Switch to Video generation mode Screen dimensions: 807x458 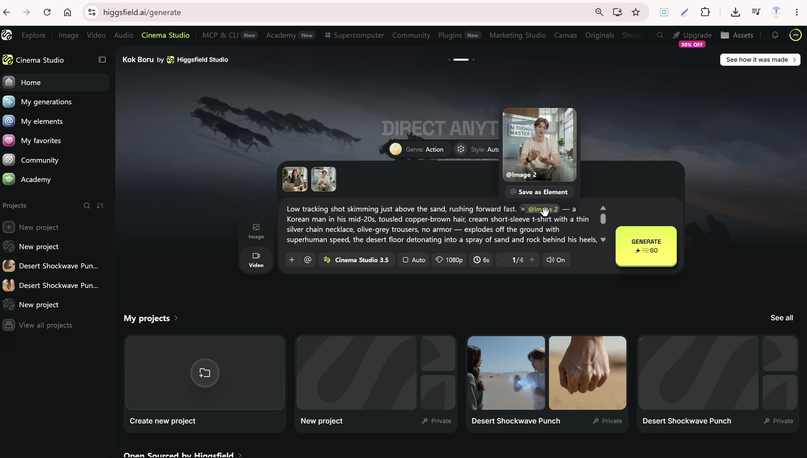(256, 260)
